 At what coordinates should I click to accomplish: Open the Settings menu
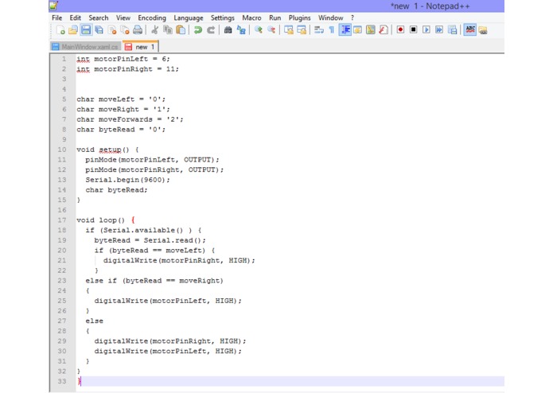(223, 18)
